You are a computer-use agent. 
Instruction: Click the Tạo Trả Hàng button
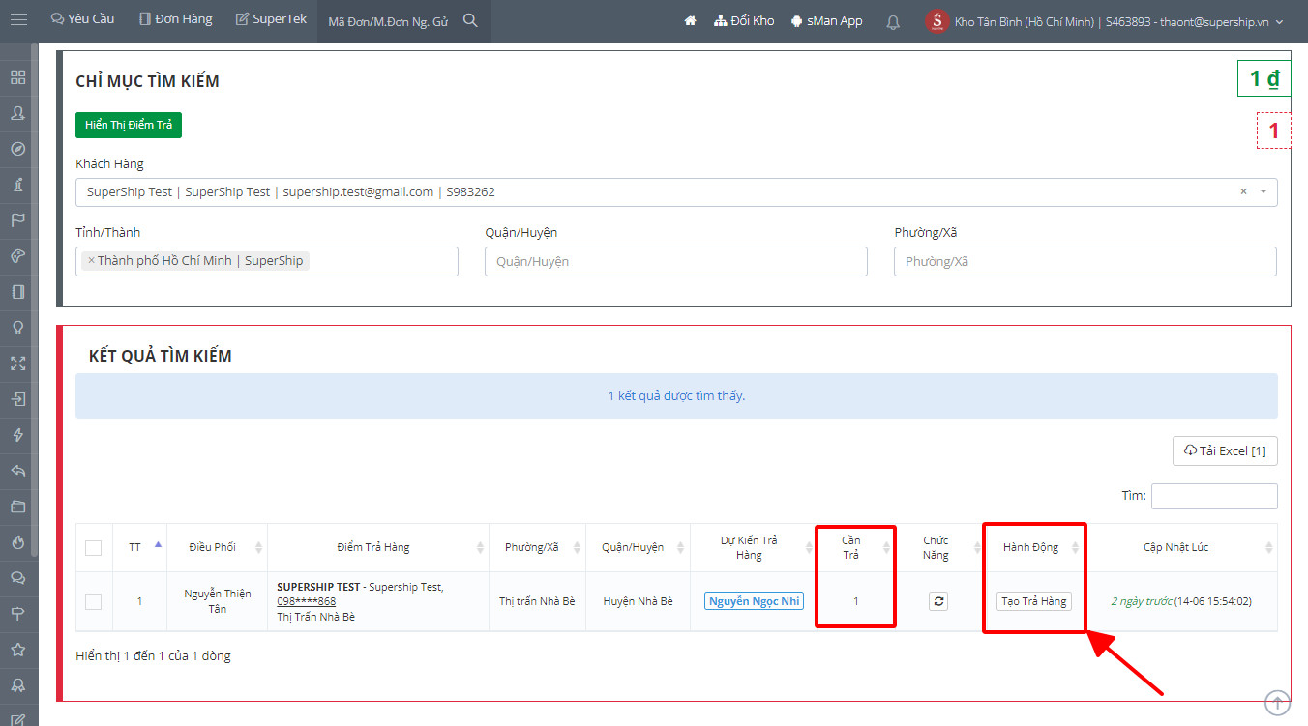(1034, 601)
